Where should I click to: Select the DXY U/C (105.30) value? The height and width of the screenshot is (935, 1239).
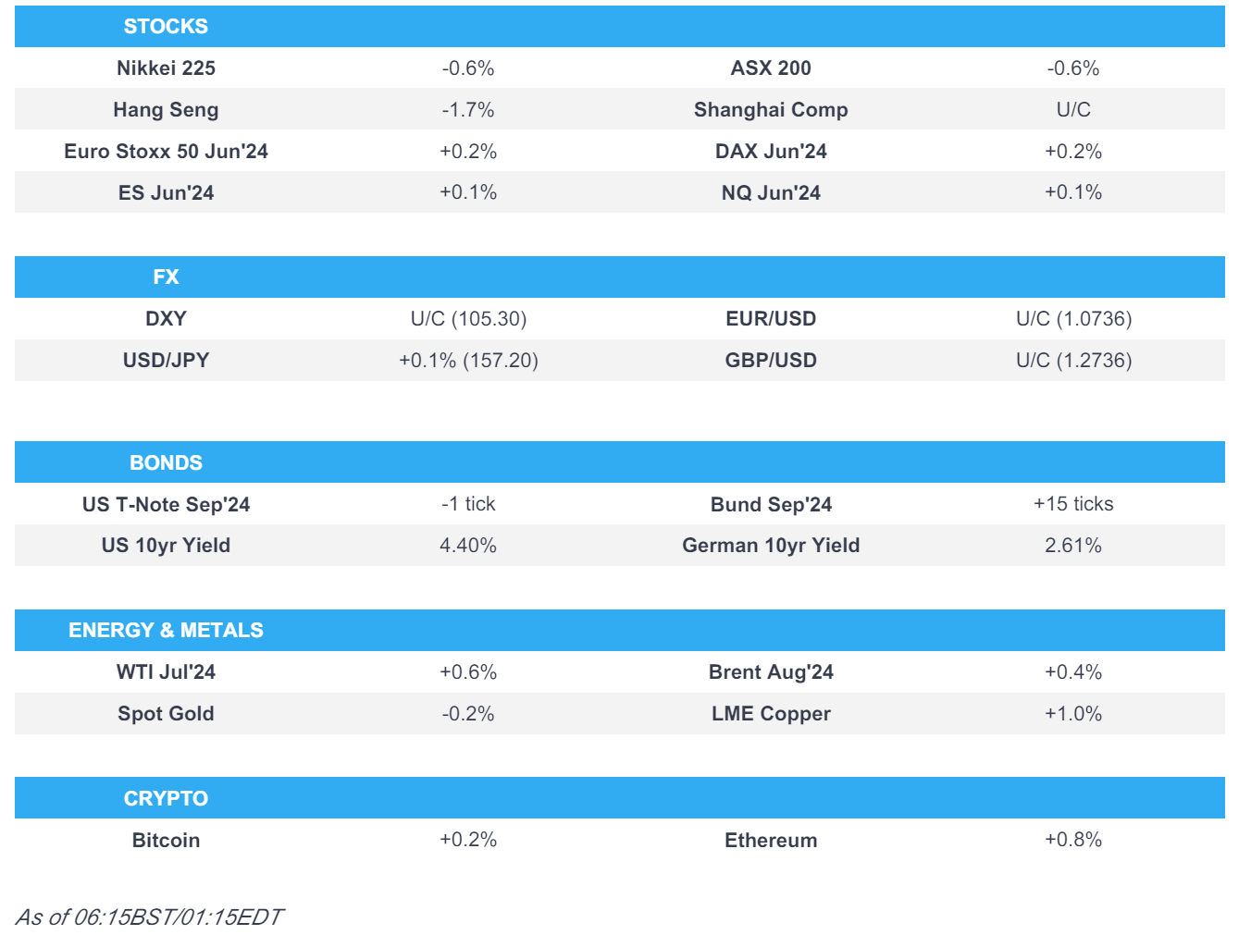point(468,319)
